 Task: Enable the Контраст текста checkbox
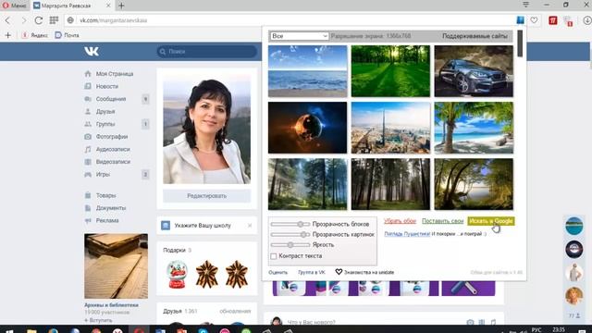point(274,256)
